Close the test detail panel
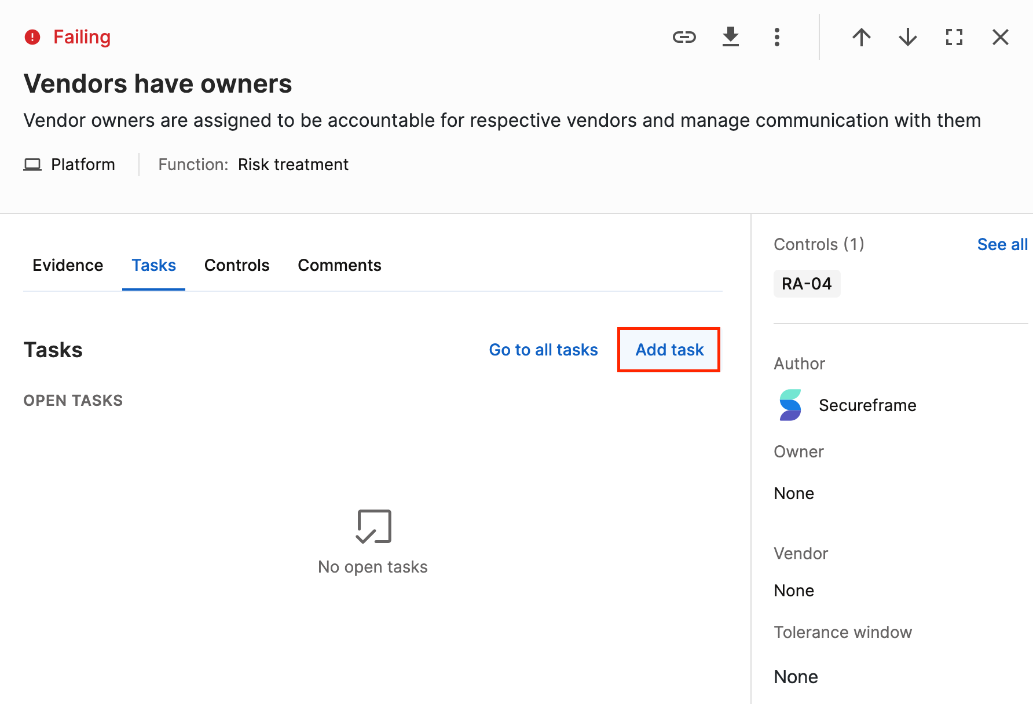Image resolution: width=1033 pixels, height=704 pixels. tap(1001, 37)
